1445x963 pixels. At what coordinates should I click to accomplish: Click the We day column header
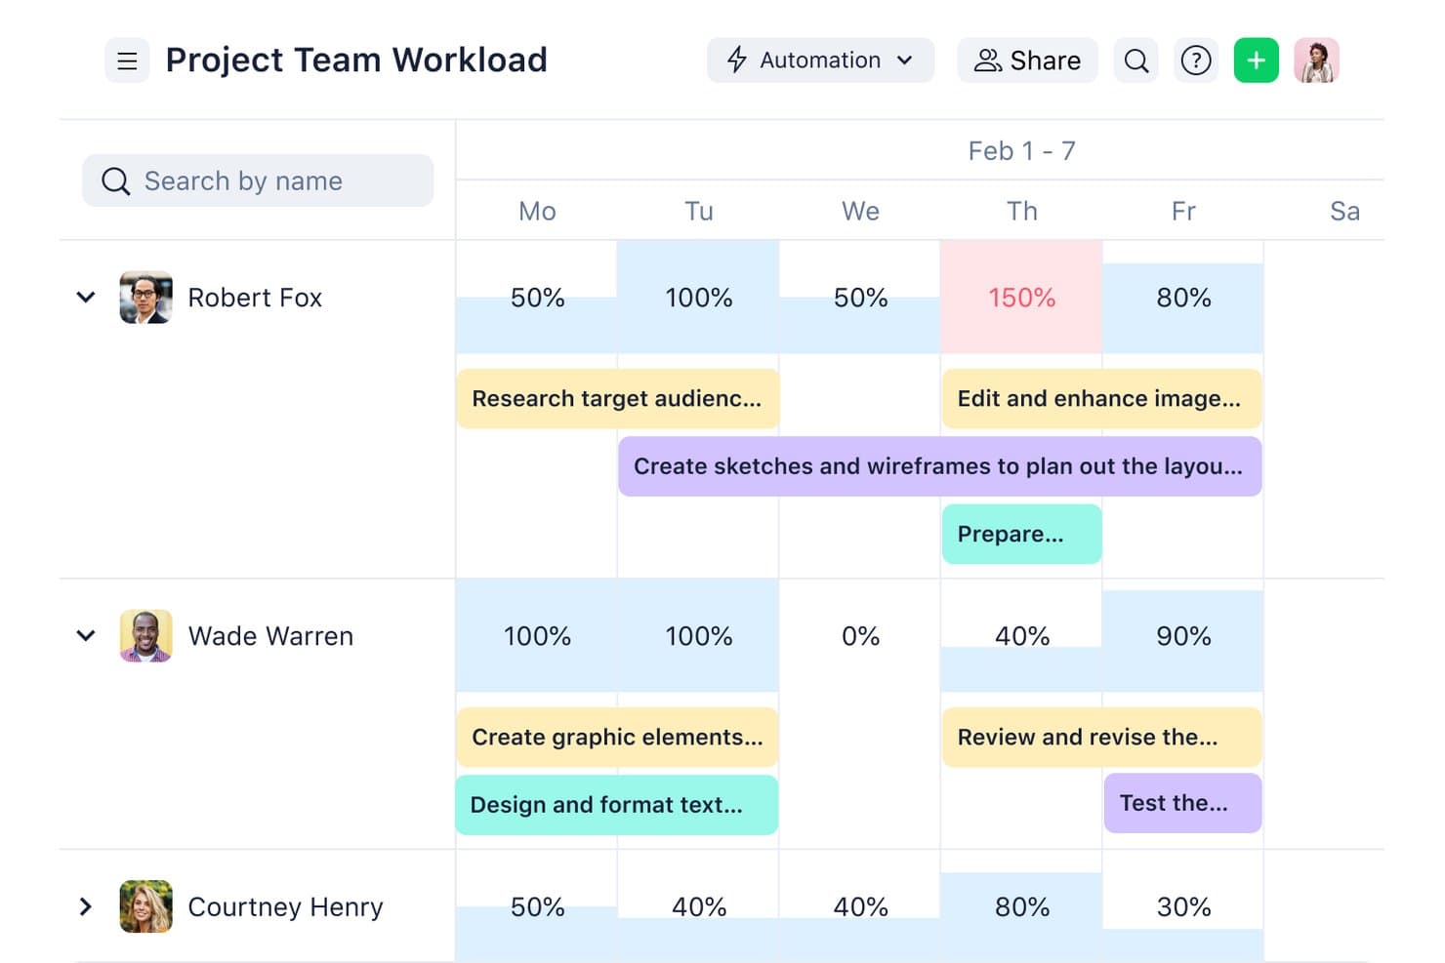[860, 211]
